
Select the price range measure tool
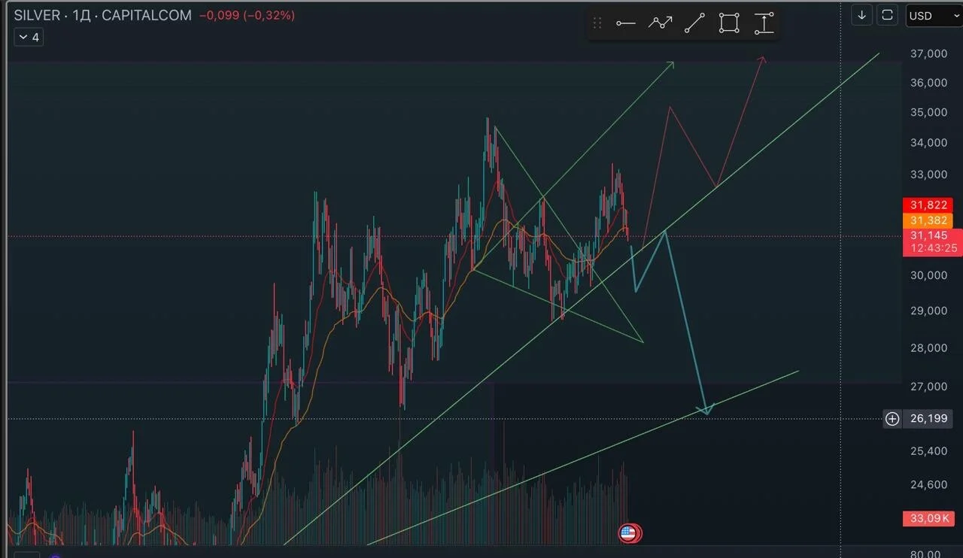(764, 23)
